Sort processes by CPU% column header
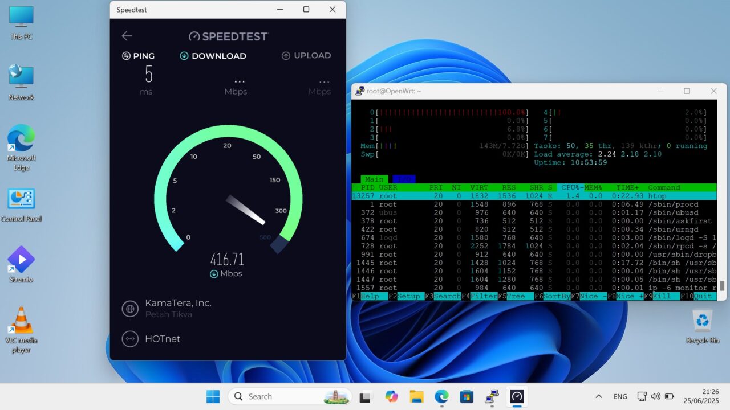 [x=570, y=187]
